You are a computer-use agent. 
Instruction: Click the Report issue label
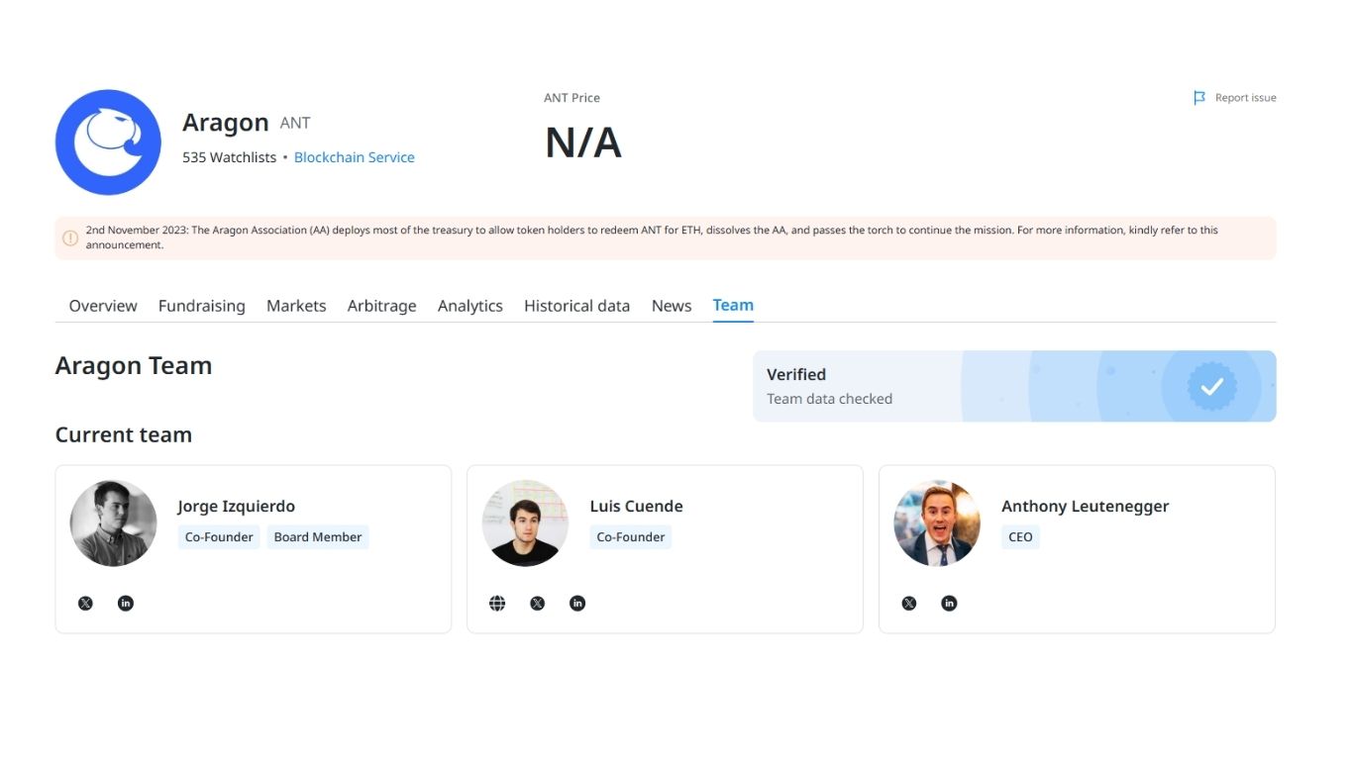click(x=1244, y=97)
